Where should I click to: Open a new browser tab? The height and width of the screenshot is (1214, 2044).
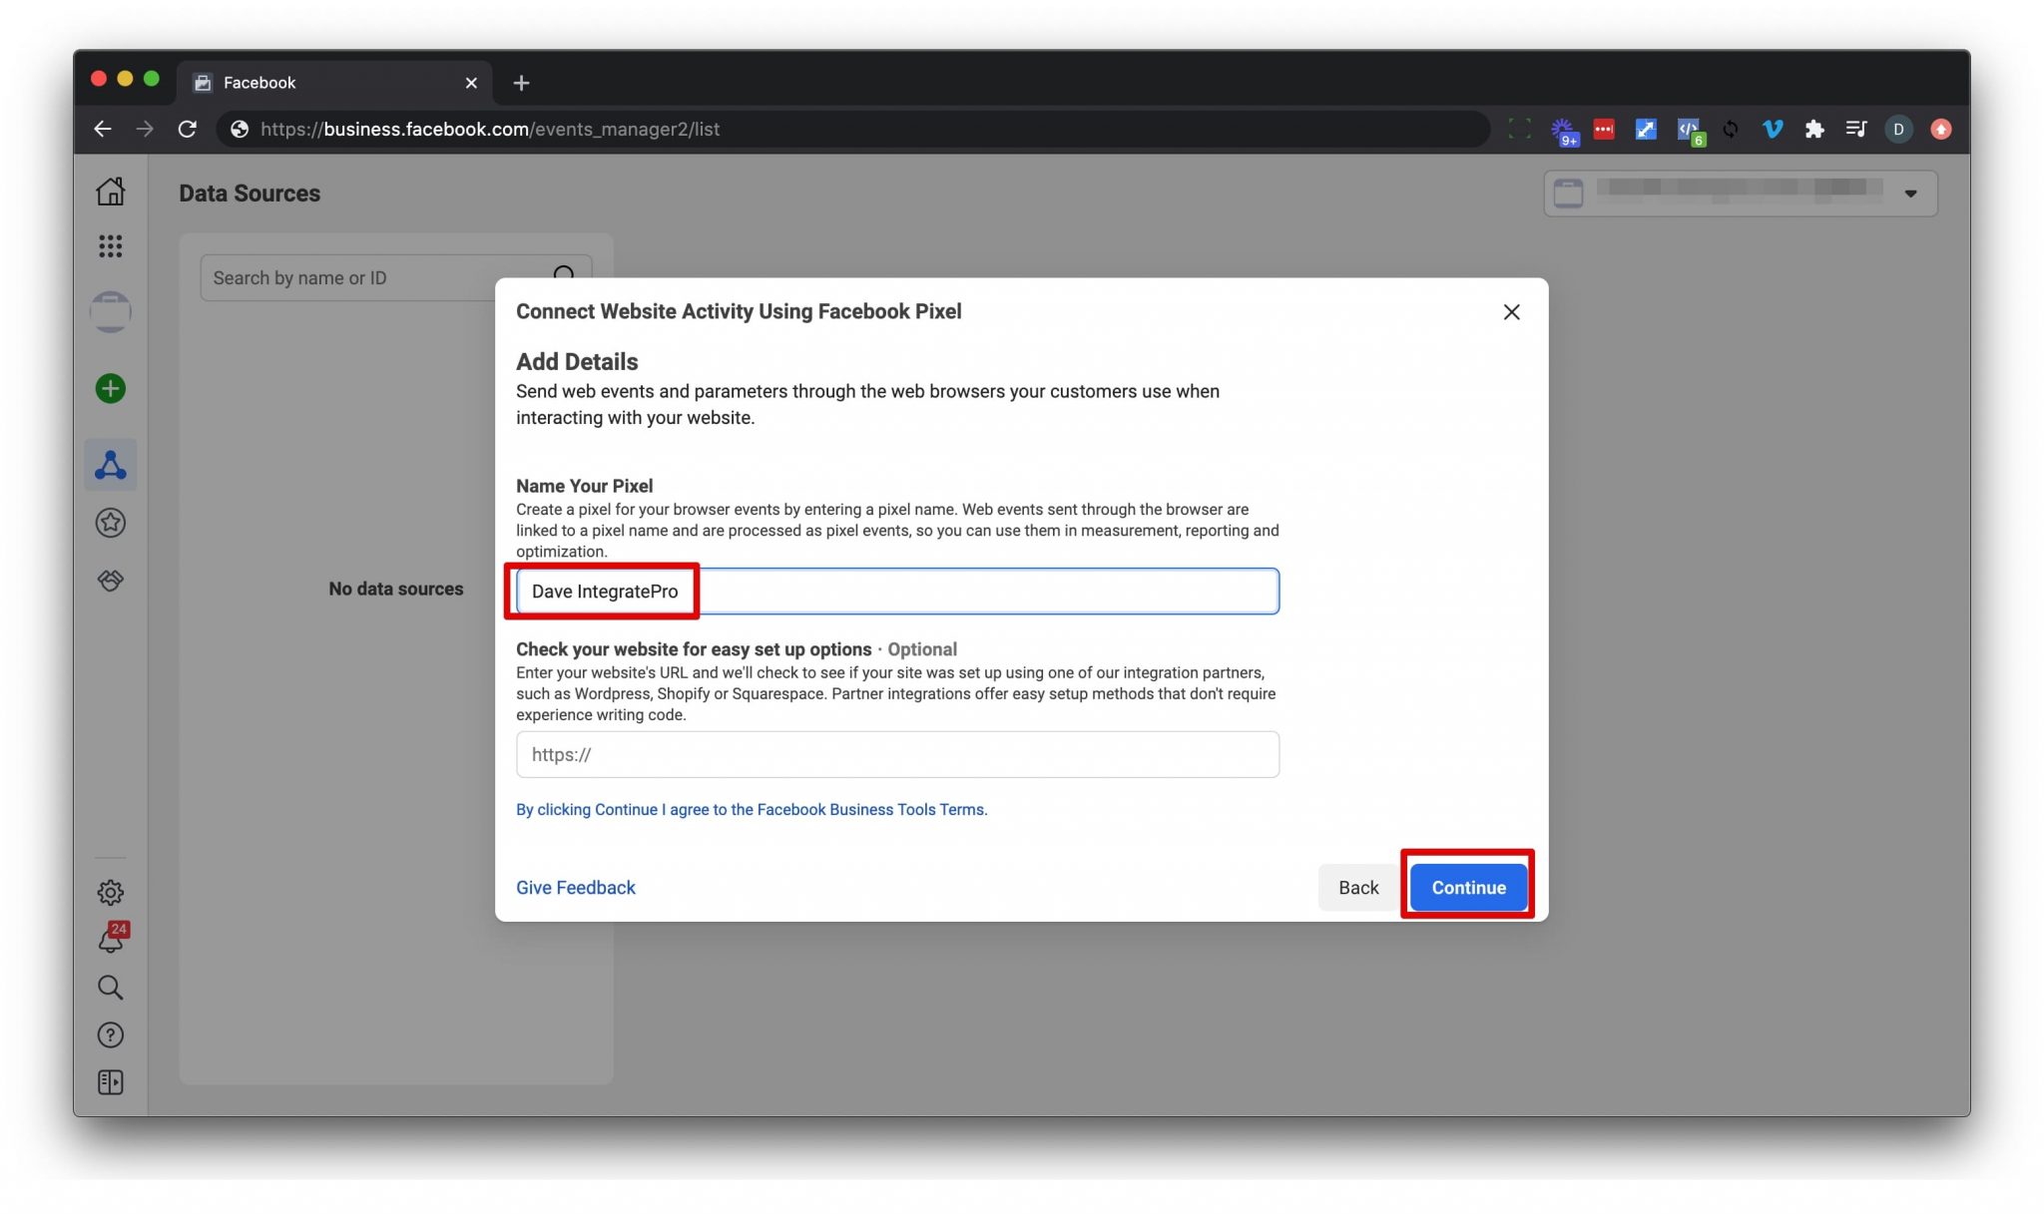pos(520,82)
